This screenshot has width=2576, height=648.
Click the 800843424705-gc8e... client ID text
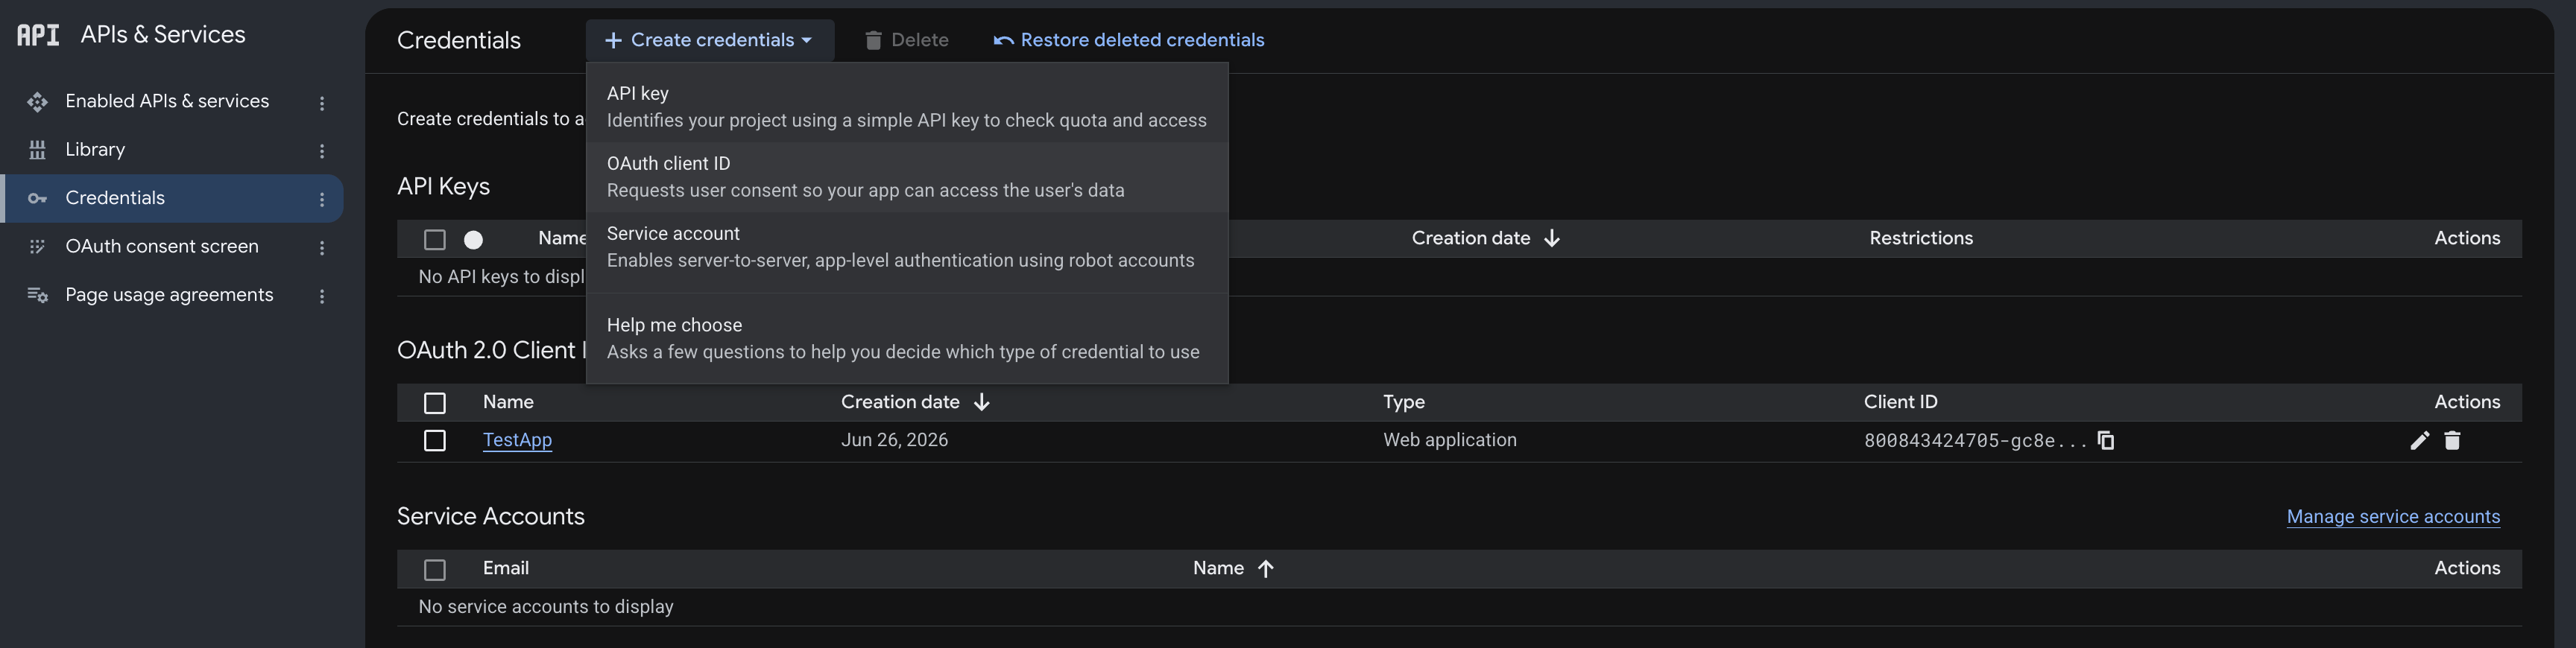pyautogui.click(x=1975, y=441)
